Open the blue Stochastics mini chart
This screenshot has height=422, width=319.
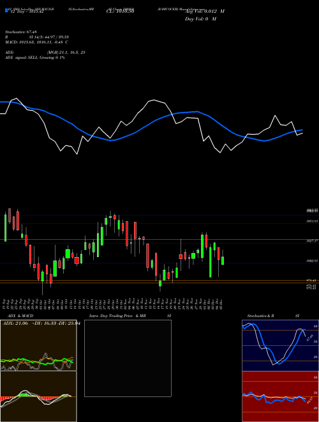tap(280, 345)
